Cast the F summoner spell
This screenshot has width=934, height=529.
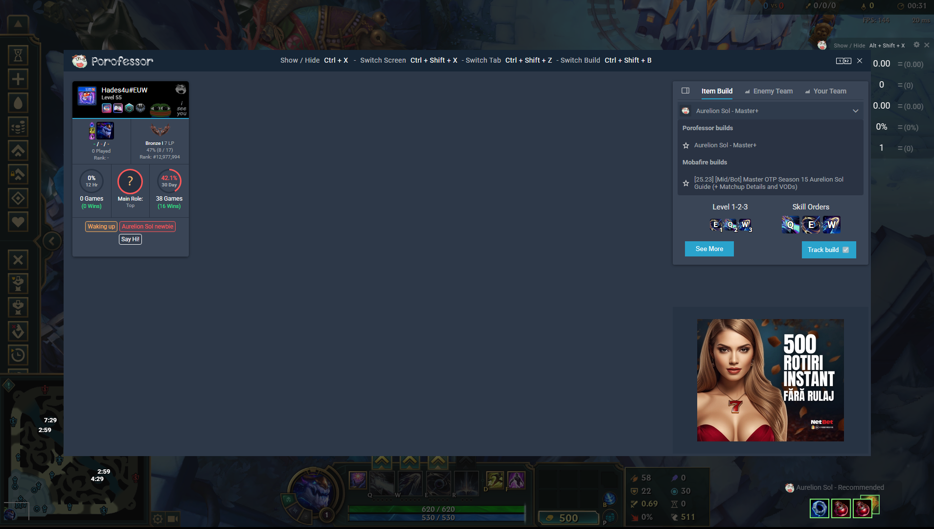pyautogui.click(x=517, y=481)
